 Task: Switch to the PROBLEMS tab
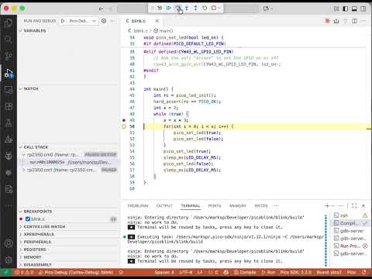(x=138, y=206)
